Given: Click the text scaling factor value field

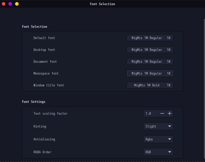Looking at the screenshot, I should pyautogui.click(x=151, y=113).
